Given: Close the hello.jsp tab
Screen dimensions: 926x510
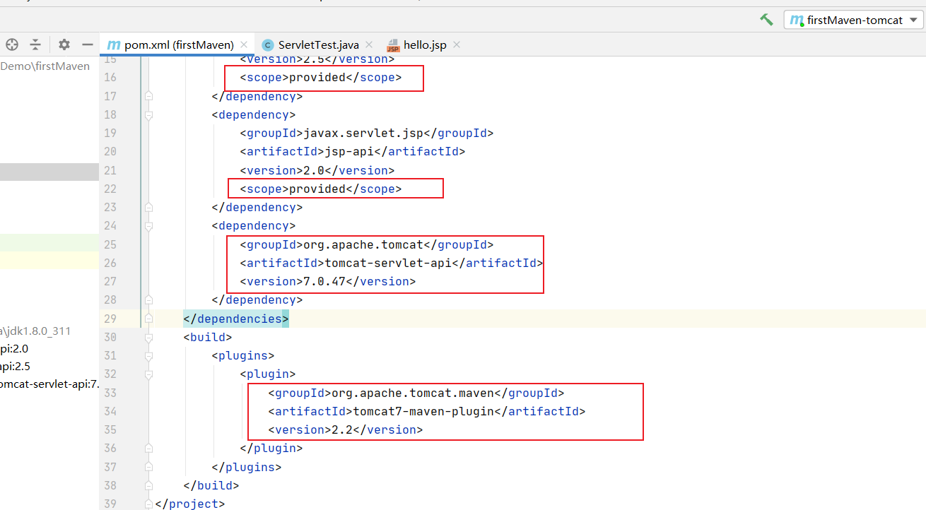Looking at the screenshot, I should pyautogui.click(x=457, y=45).
